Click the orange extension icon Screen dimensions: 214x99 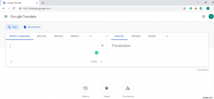click(196, 9)
